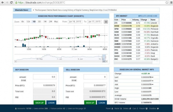The width and height of the screenshot is (173, 112).
Task: Open the Calc footer link
Action: 135,108
